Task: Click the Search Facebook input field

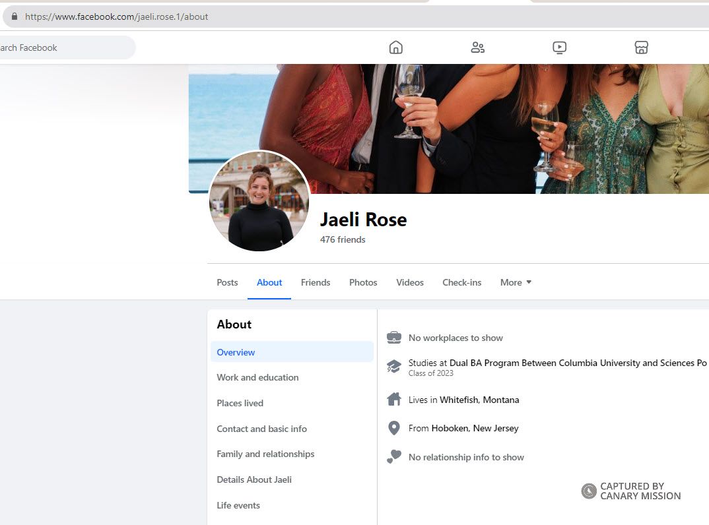Action: pyautogui.click(x=66, y=47)
